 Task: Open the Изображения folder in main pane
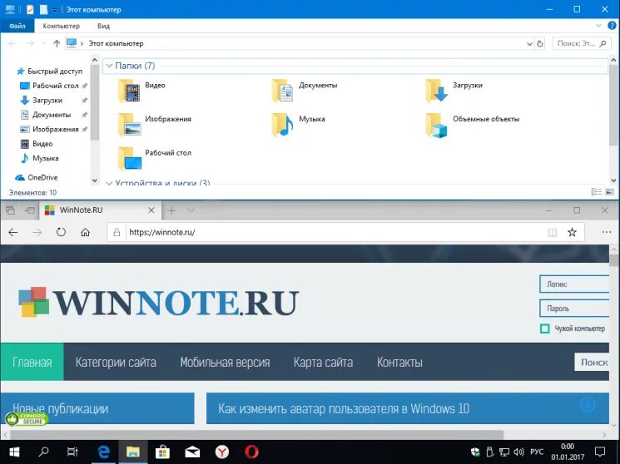(x=155, y=125)
